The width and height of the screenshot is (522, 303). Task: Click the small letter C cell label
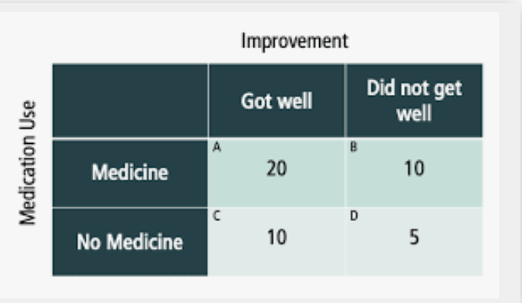(217, 216)
